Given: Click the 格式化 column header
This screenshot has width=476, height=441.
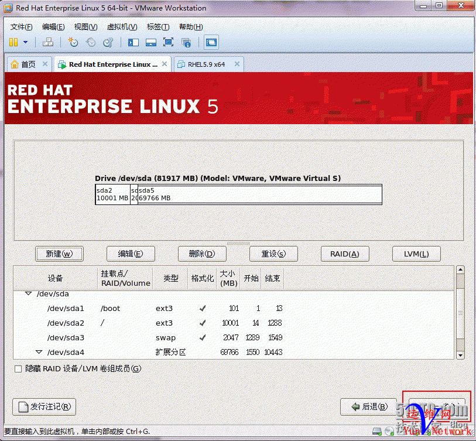Looking at the screenshot, I should [202, 278].
